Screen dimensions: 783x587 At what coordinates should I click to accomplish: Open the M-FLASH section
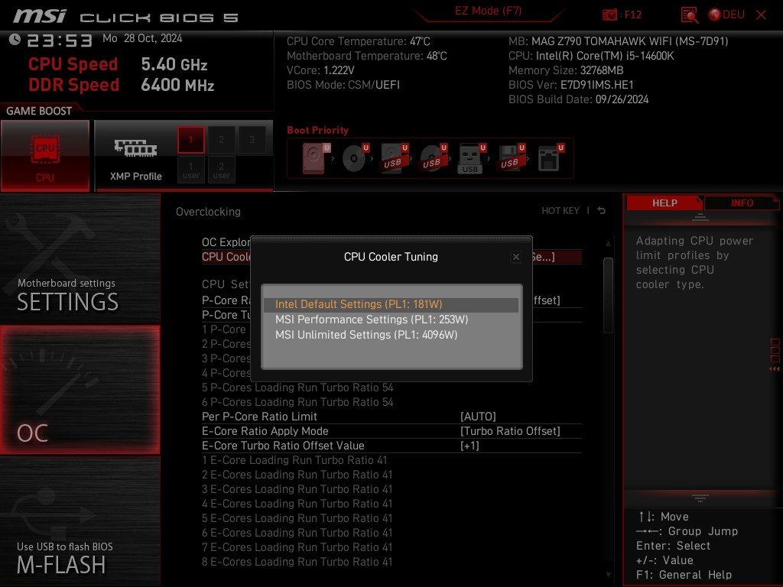[80, 521]
